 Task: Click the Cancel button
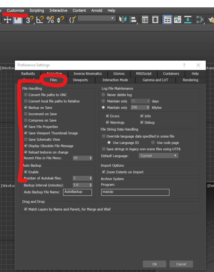point(181,264)
